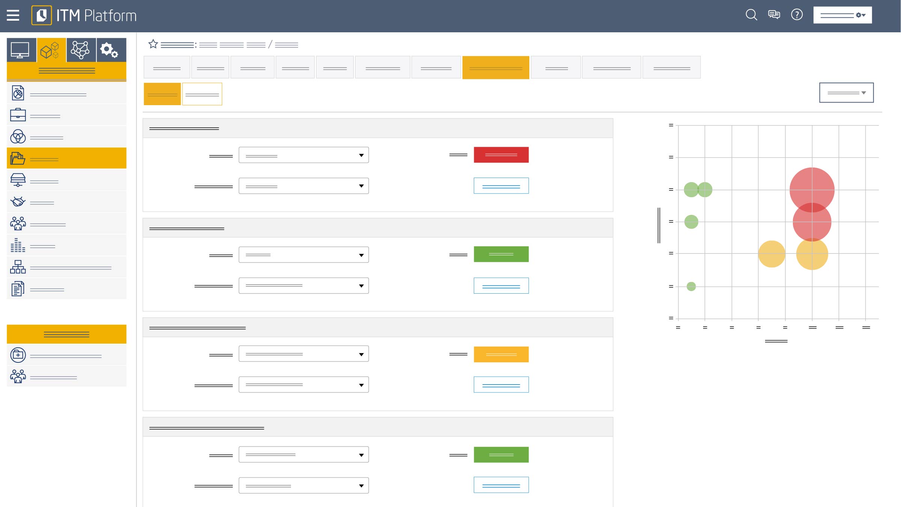Click the green status box in second section
Image resolution: width=901 pixels, height=507 pixels.
coord(501,254)
